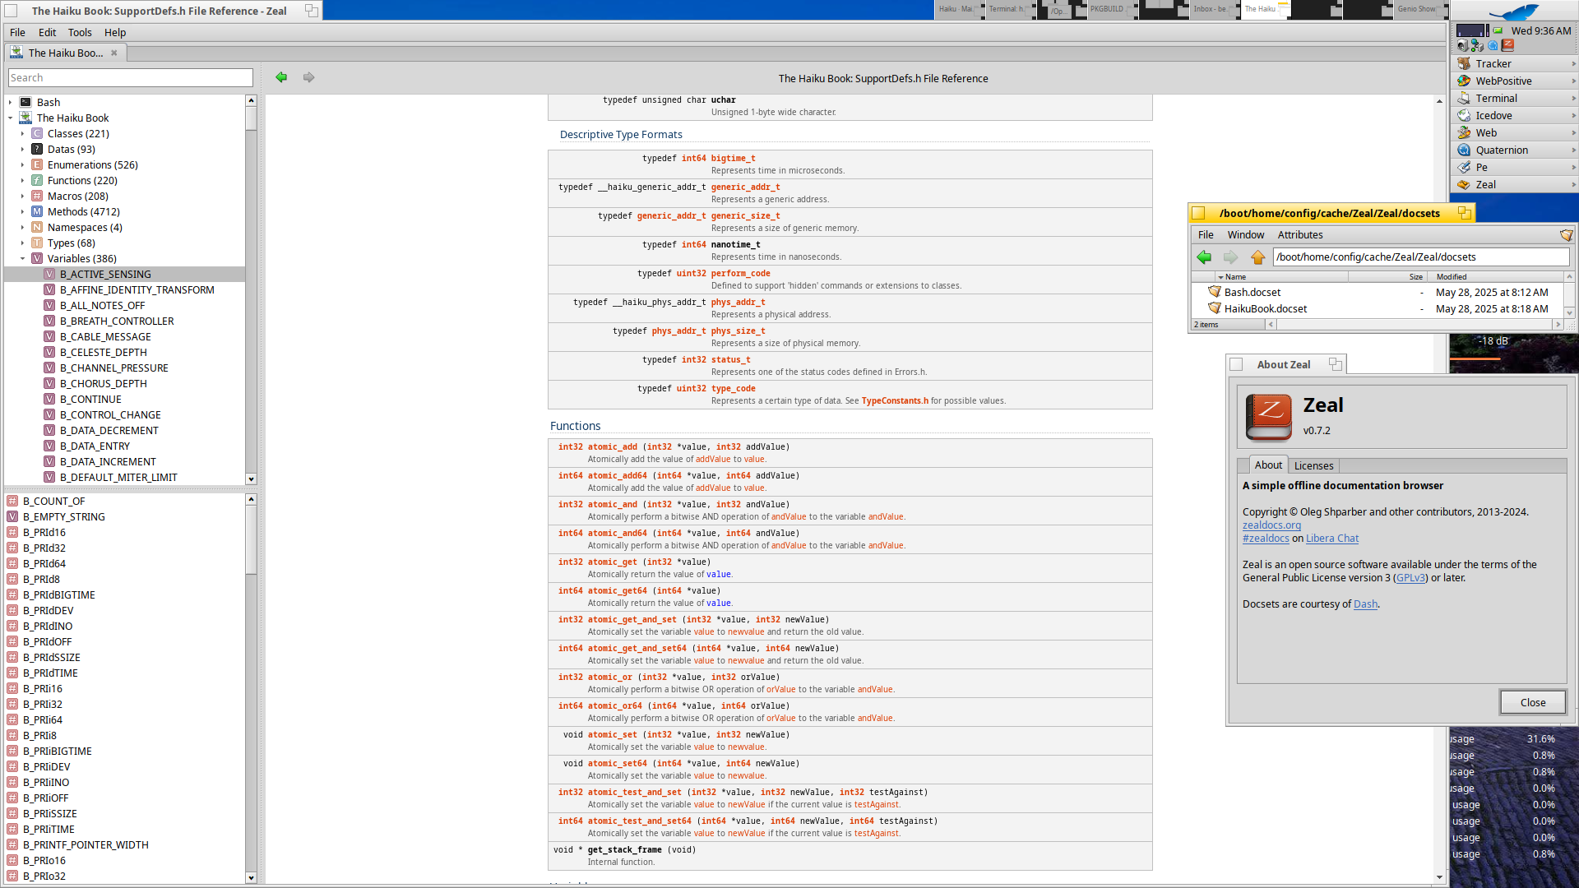Open Zeal Edit menu

coord(48,33)
